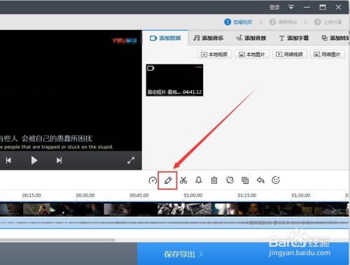The image size is (350, 265).
Task: Click the 网络视频 import button
Action: [290, 55]
